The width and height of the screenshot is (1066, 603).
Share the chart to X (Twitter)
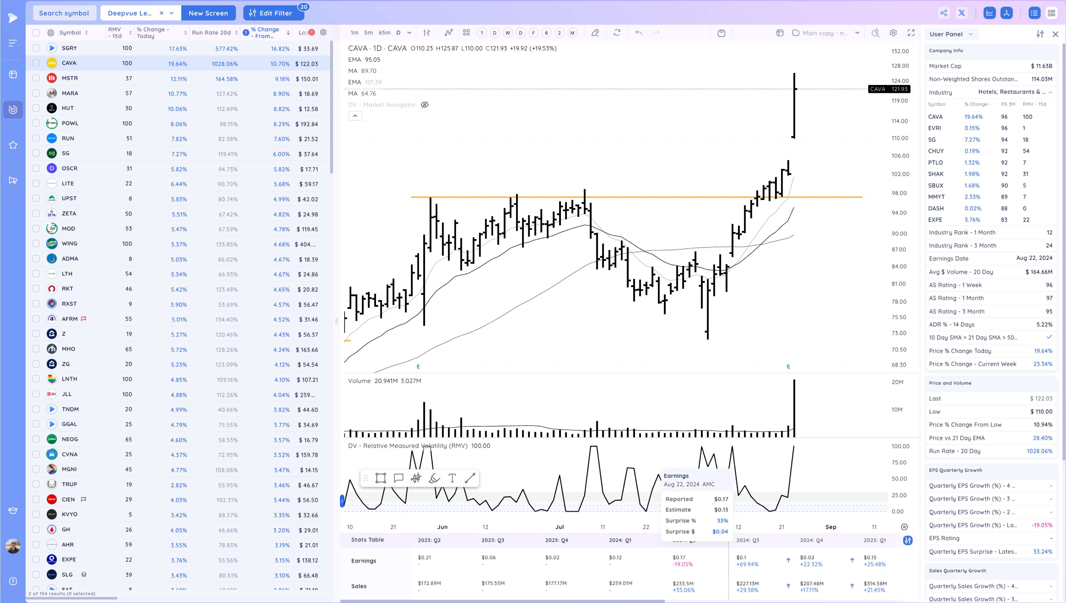pos(962,13)
